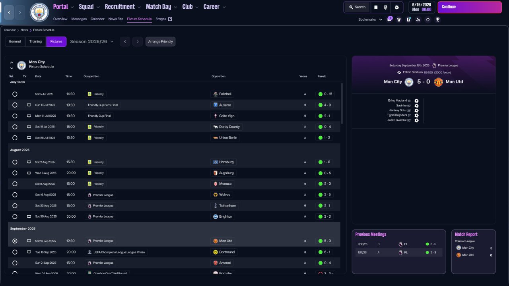Click the Man City crest in match summary
Viewport: 509px width, 286px height.
coord(409,82)
